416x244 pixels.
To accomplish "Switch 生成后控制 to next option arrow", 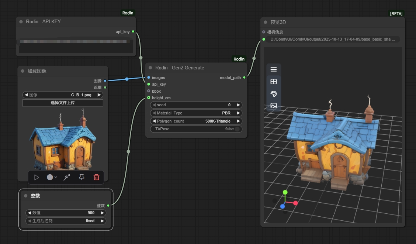I will (102, 221).
